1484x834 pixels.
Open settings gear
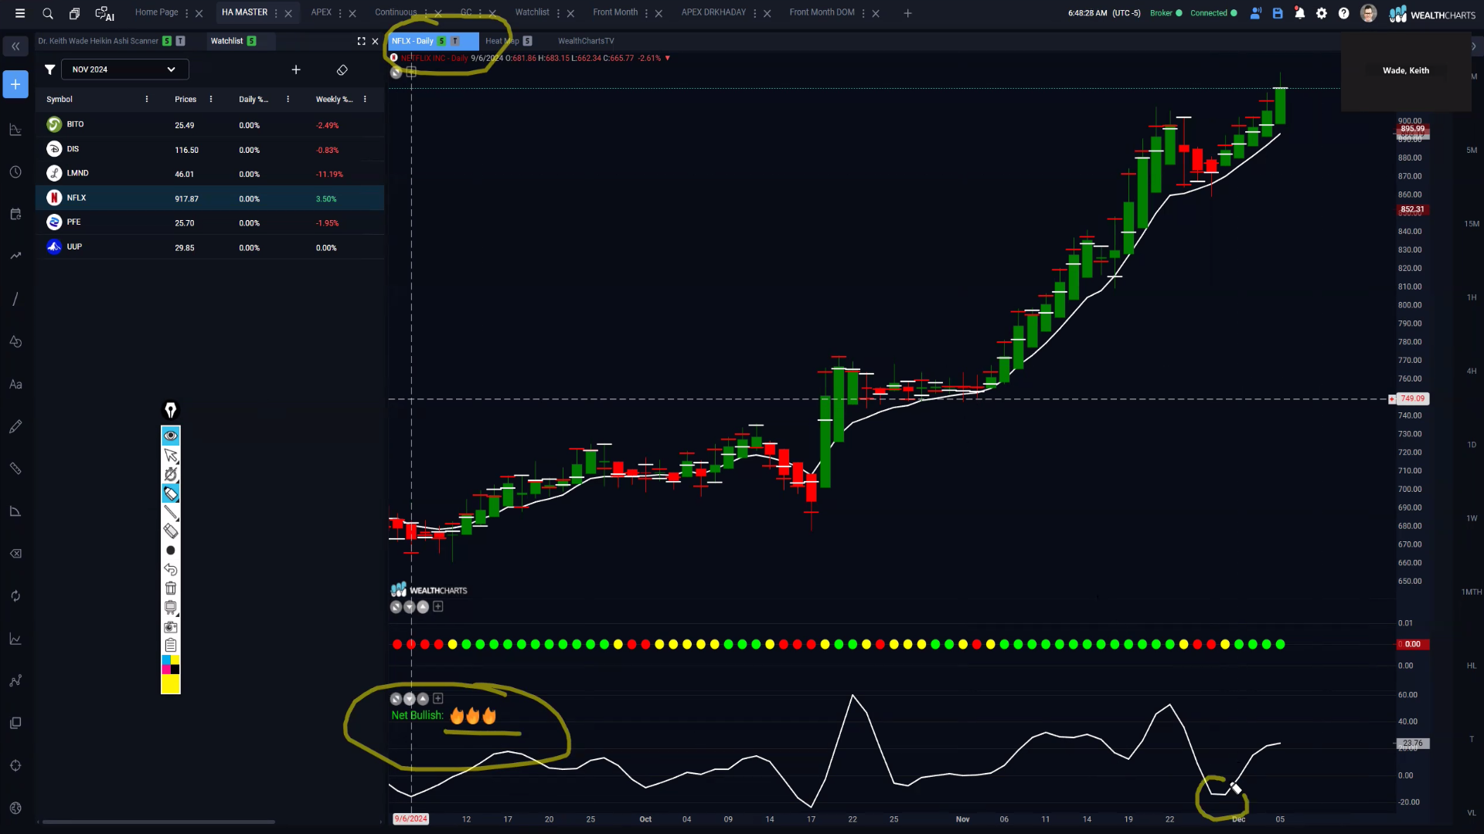coord(1322,13)
